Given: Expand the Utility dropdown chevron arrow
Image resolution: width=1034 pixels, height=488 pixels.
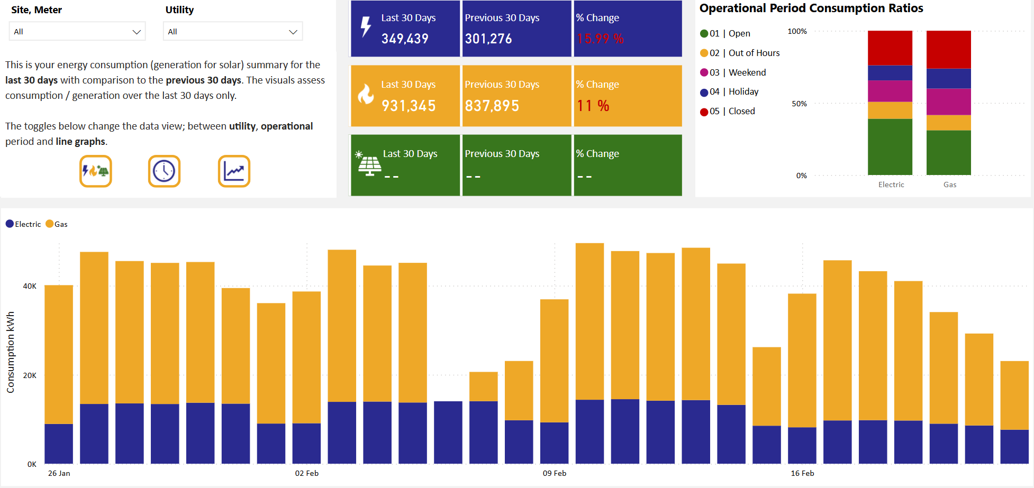Looking at the screenshot, I should tap(293, 32).
